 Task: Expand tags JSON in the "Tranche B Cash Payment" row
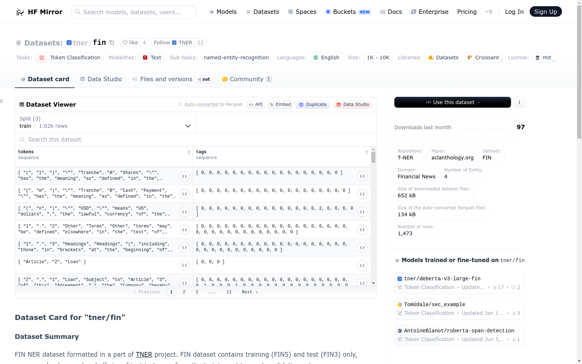click(x=362, y=194)
